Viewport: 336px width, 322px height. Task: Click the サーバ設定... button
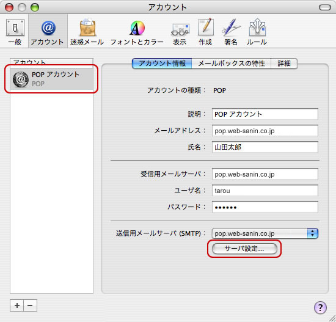pos(244,249)
